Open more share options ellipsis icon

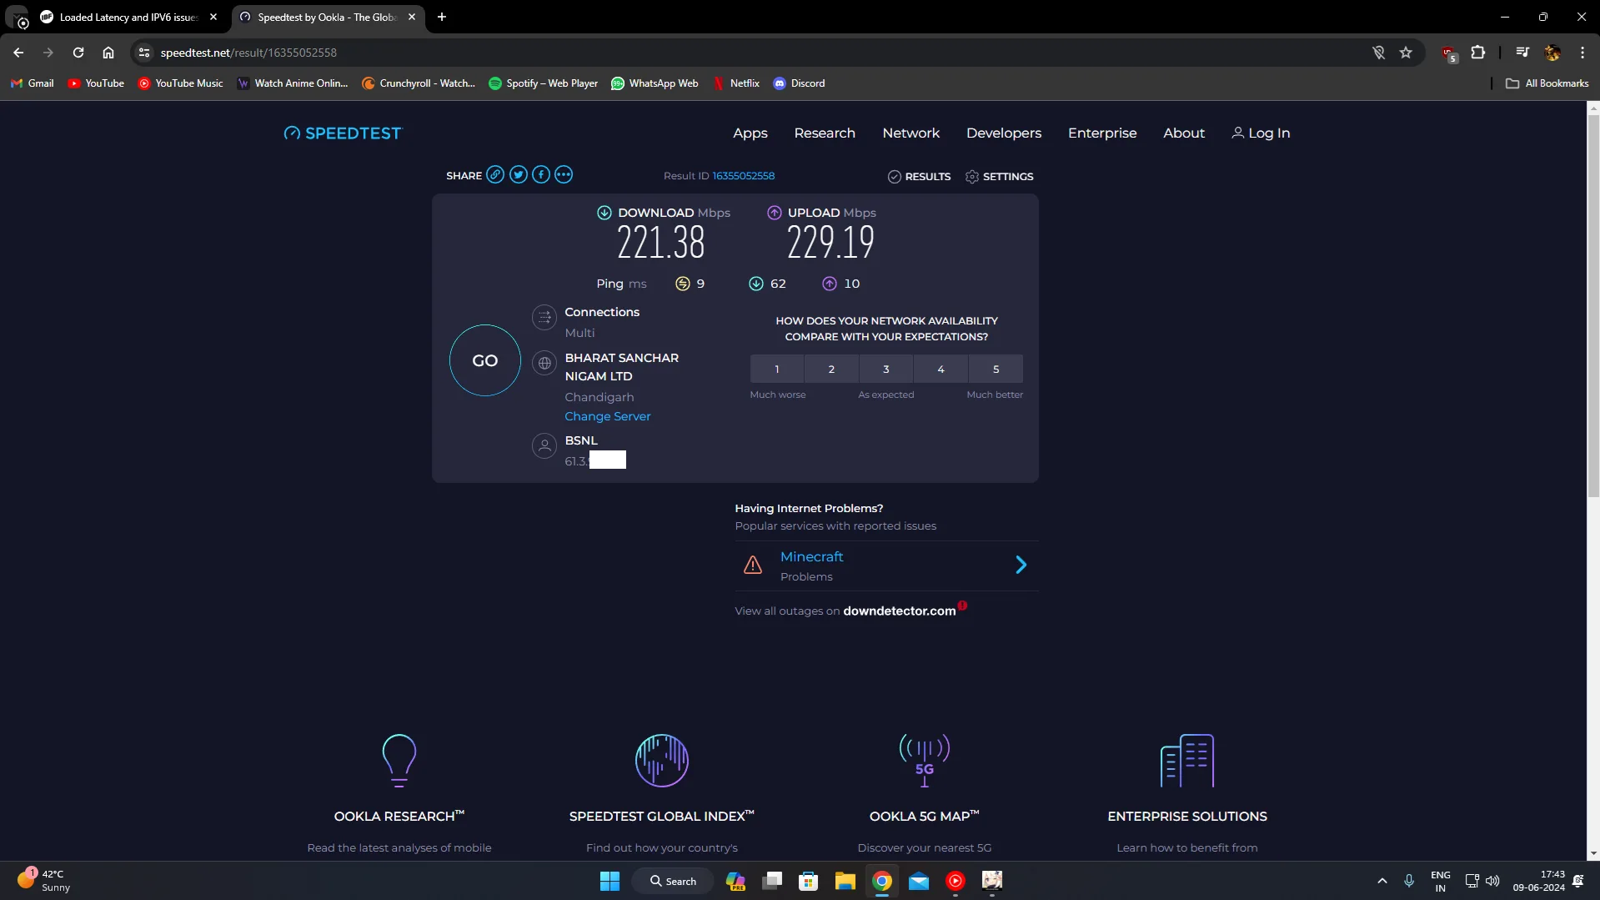click(564, 175)
